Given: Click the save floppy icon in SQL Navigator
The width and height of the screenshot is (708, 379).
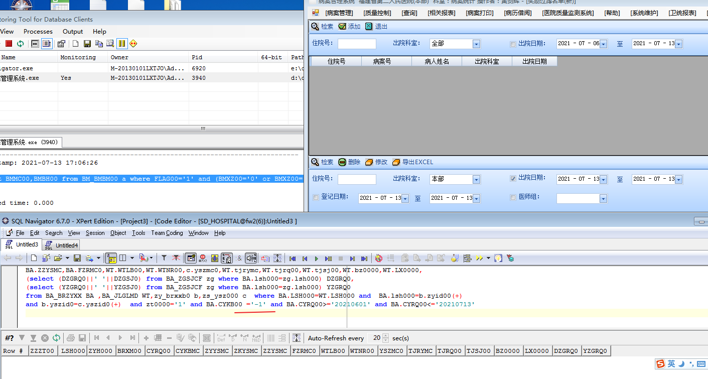Looking at the screenshot, I should click(x=77, y=258).
